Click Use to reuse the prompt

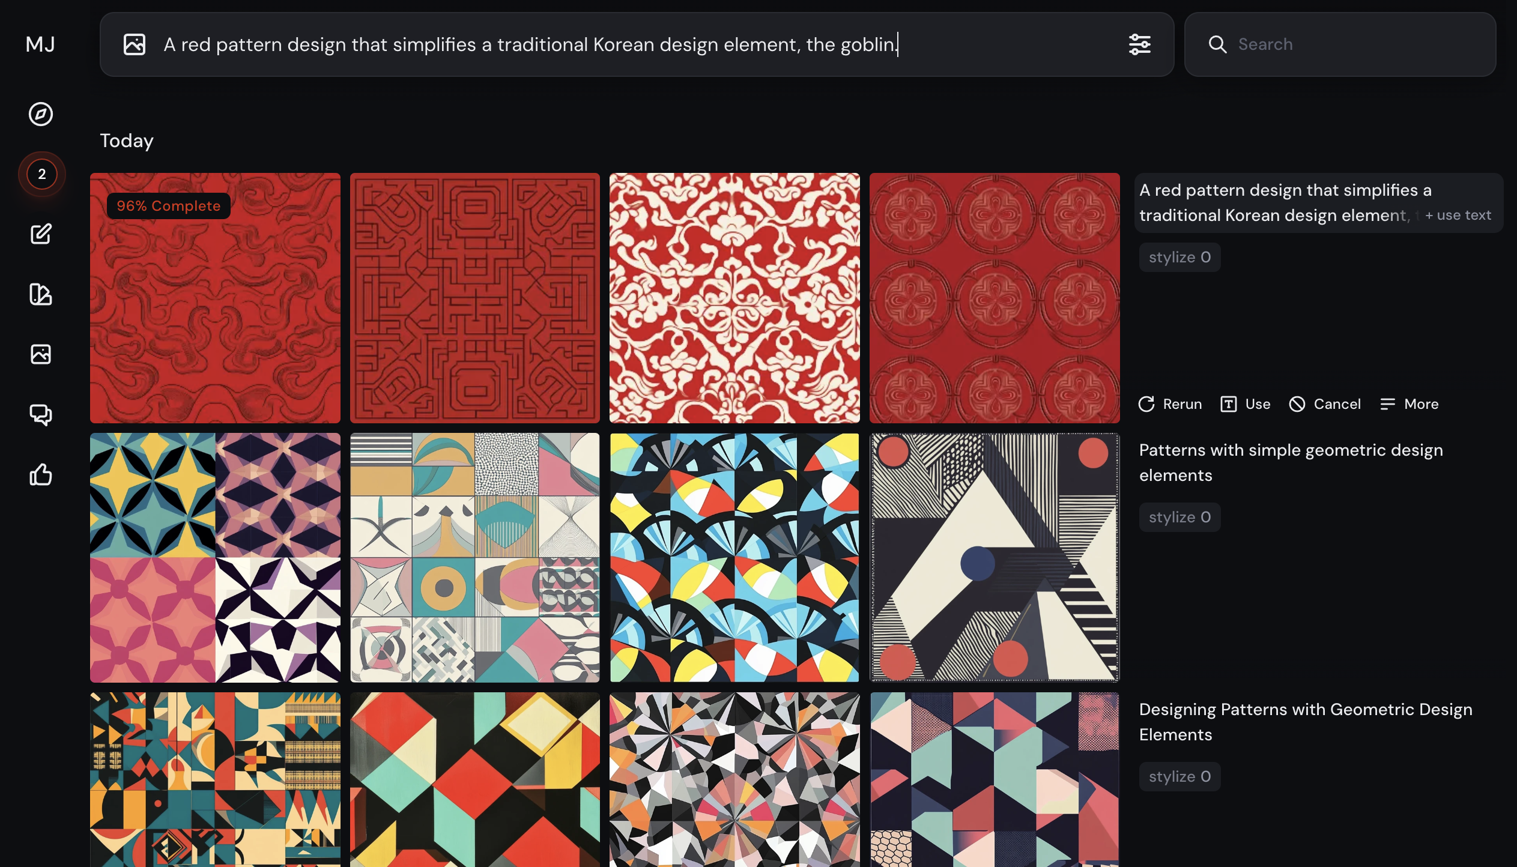click(1246, 404)
